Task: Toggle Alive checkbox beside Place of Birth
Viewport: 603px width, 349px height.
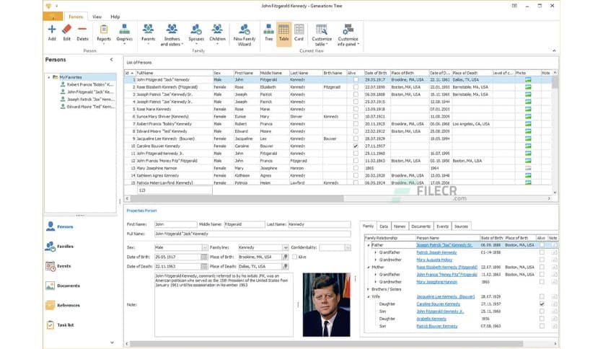Action: click(293, 257)
